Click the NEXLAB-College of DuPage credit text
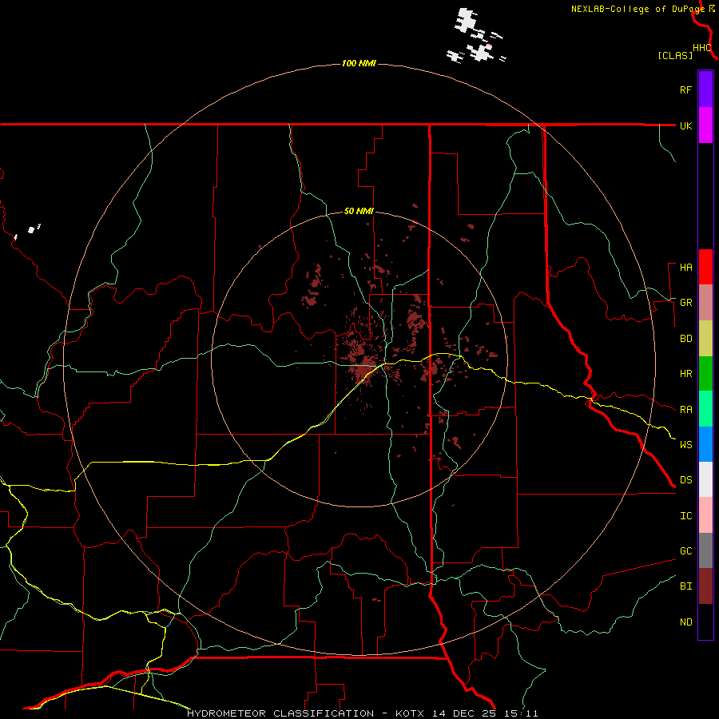Image resolution: width=719 pixels, height=719 pixels. pyautogui.click(x=638, y=9)
